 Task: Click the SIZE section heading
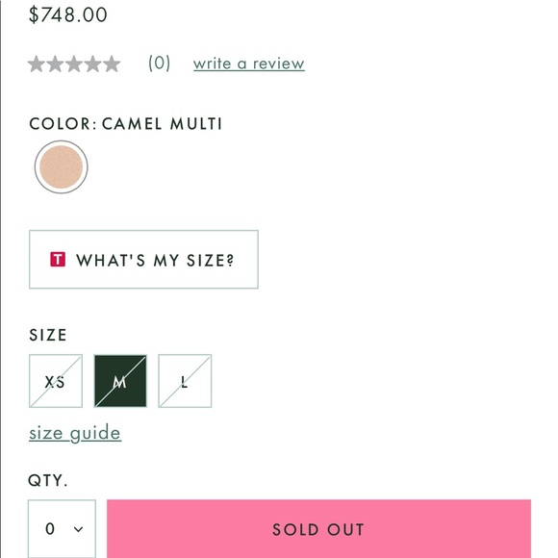pos(48,335)
